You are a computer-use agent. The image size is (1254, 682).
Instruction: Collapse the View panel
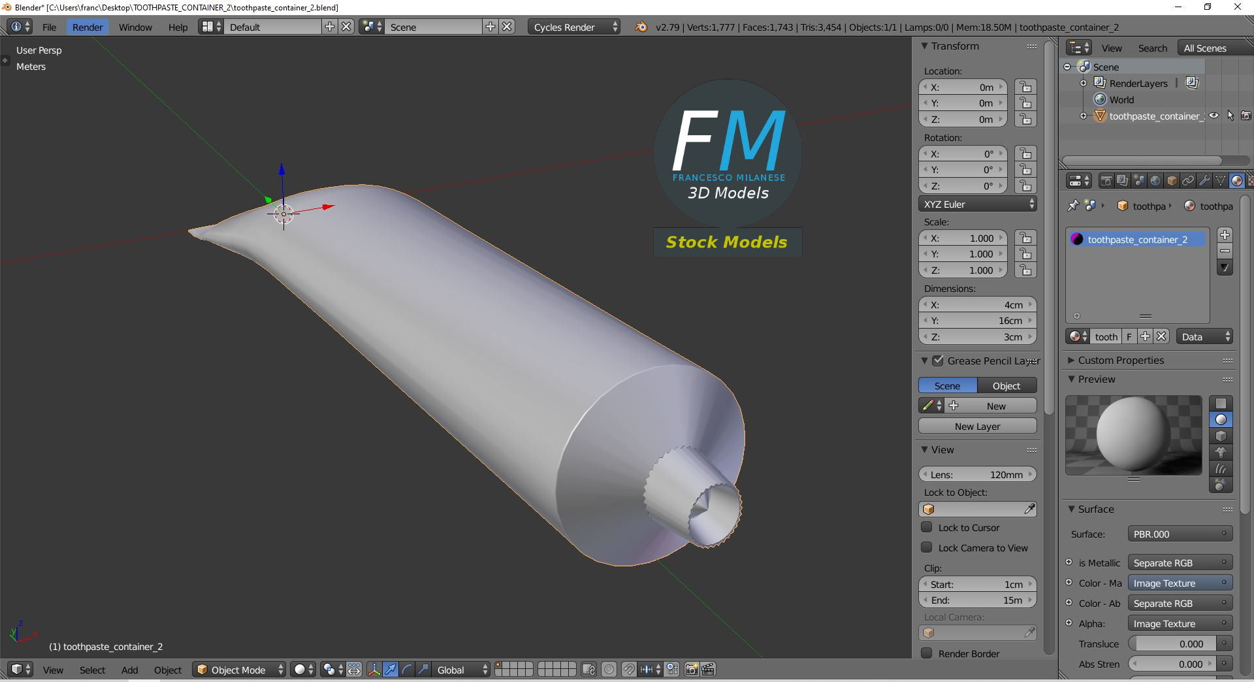coord(924,450)
